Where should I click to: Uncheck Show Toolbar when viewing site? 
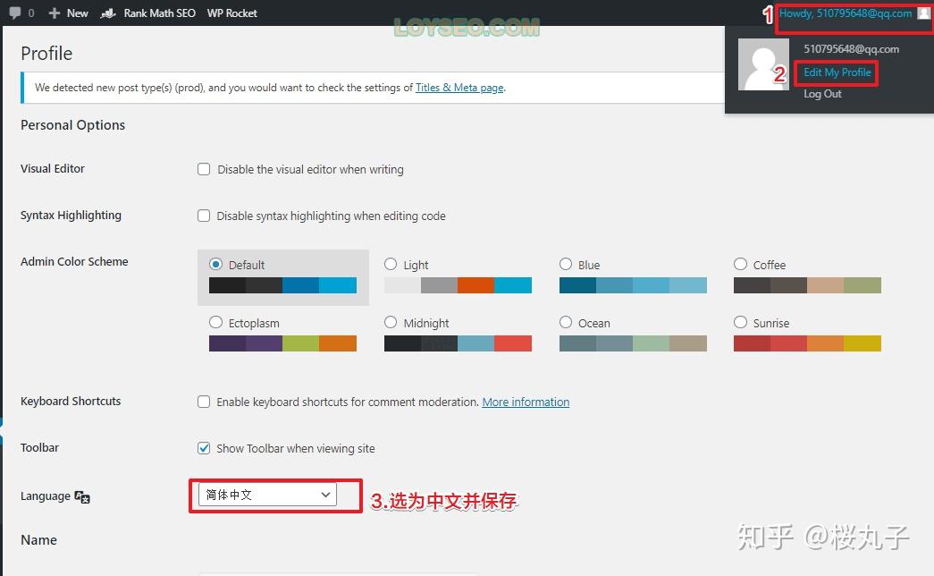click(204, 448)
